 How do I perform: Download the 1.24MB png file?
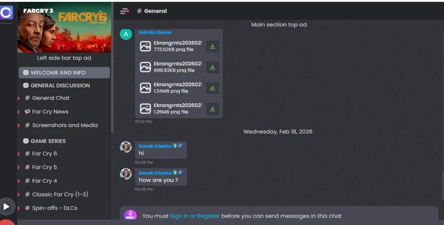[212, 88]
